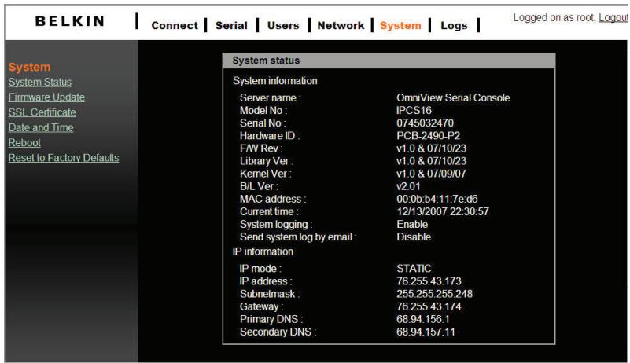Click the Library Ver label
The width and height of the screenshot is (630, 363).
tap(267, 161)
